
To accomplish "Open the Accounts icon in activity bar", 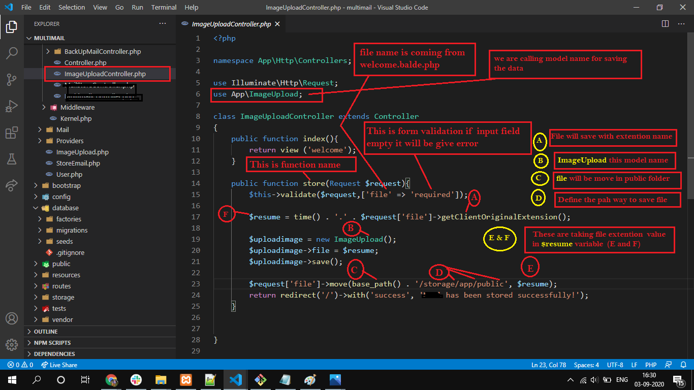I will pyautogui.click(x=11, y=318).
